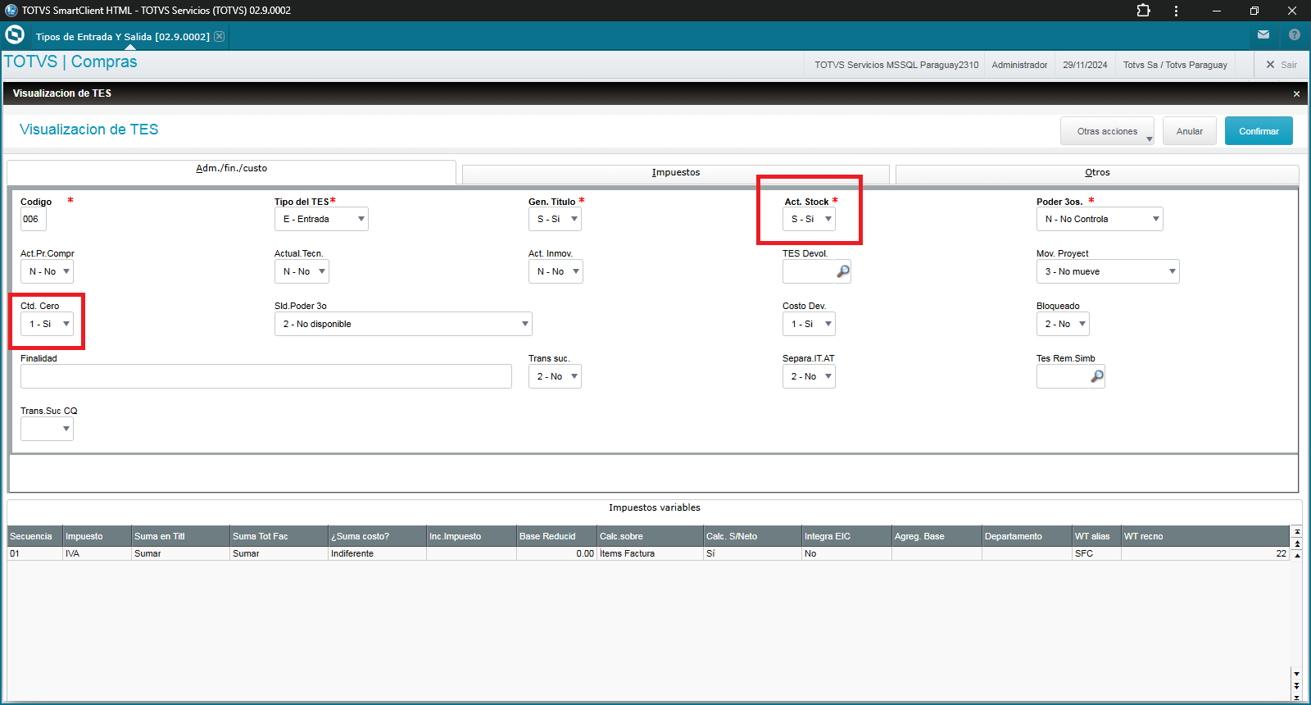This screenshot has width=1311, height=705.
Task: Click the single up arrow of the grid scrollbar
Action: coord(1296,554)
